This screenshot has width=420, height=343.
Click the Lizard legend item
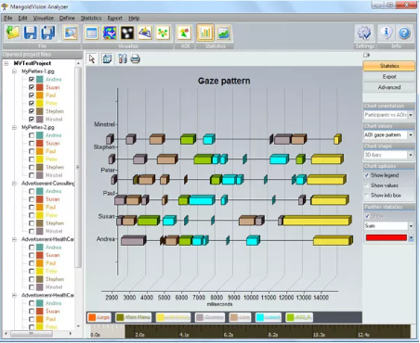tap(269, 317)
